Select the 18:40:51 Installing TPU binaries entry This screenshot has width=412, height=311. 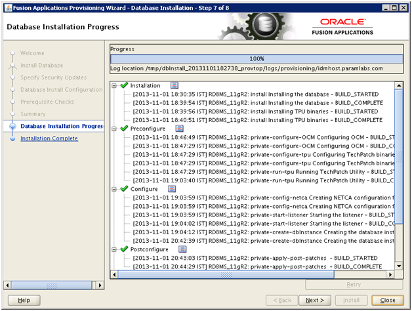pyautogui.click(x=257, y=120)
